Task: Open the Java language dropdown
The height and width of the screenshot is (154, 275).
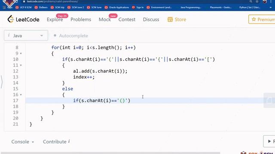Action: (x=26, y=36)
